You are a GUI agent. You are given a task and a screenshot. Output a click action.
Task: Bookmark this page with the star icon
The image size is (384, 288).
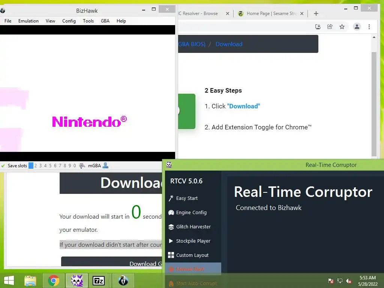point(342,27)
